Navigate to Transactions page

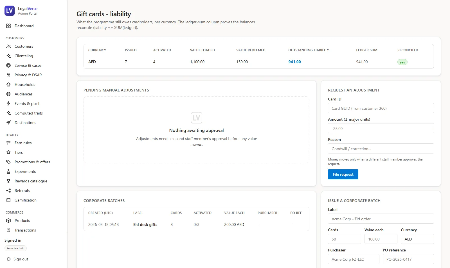point(34,230)
